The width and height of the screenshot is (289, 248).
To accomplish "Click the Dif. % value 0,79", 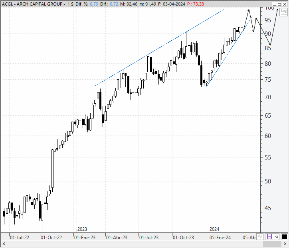I will (x=94, y=4).
